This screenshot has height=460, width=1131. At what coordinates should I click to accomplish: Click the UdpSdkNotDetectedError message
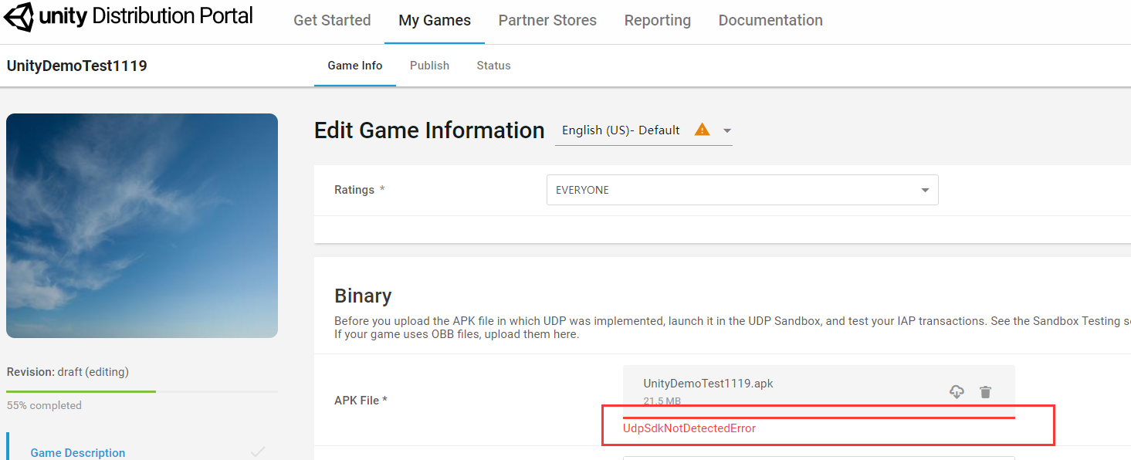[689, 428]
